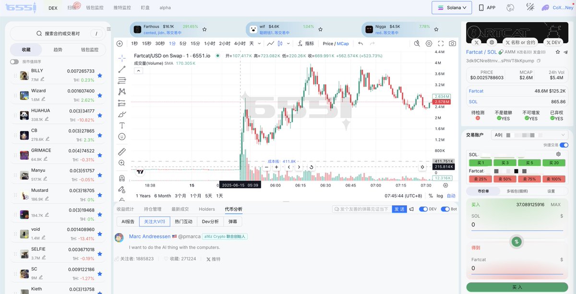Click the 买 5 quick buy button
This screenshot has width=576, height=294.
click(x=529, y=163)
